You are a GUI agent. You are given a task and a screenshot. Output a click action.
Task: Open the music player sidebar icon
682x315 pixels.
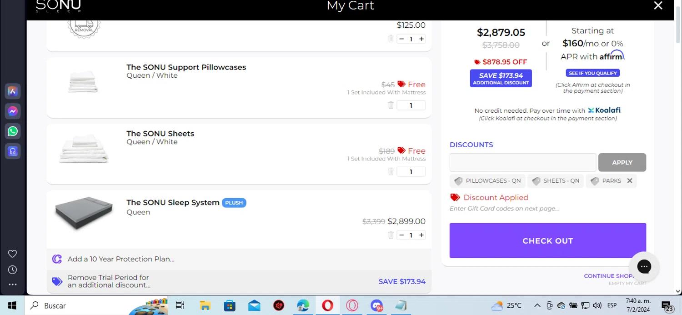13,151
